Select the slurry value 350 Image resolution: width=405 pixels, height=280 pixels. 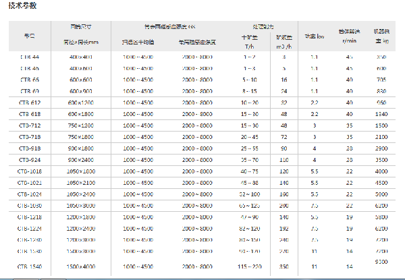pyautogui.click(x=284, y=267)
